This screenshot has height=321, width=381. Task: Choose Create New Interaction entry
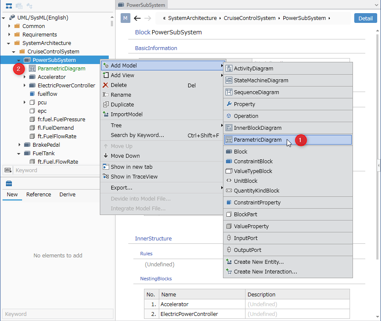point(288,271)
